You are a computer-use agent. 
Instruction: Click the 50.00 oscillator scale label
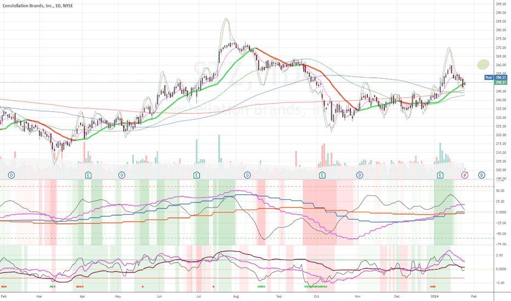point(500,191)
